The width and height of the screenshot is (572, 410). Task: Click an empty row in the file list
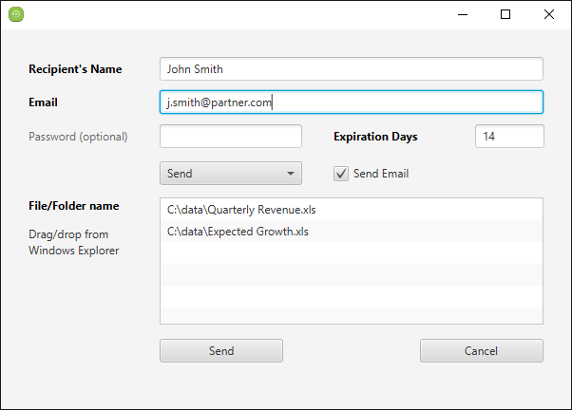pos(352,275)
